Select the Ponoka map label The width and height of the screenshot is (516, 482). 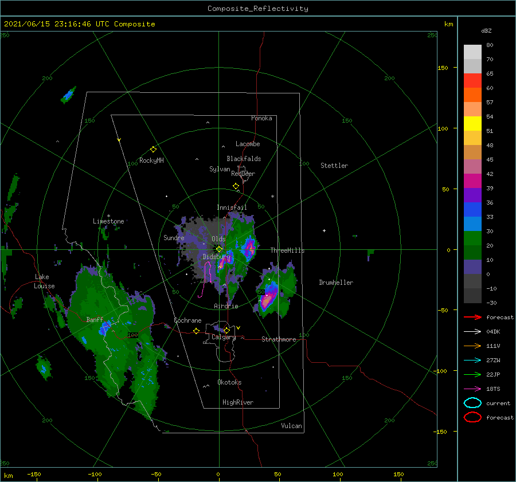pyautogui.click(x=261, y=118)
